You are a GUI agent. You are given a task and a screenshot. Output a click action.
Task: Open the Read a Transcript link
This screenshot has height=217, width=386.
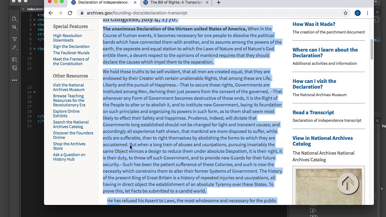click(x=313, y=112)
